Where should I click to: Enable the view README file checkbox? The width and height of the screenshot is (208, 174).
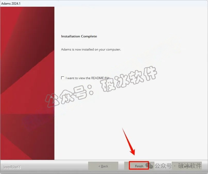(63, 78)
